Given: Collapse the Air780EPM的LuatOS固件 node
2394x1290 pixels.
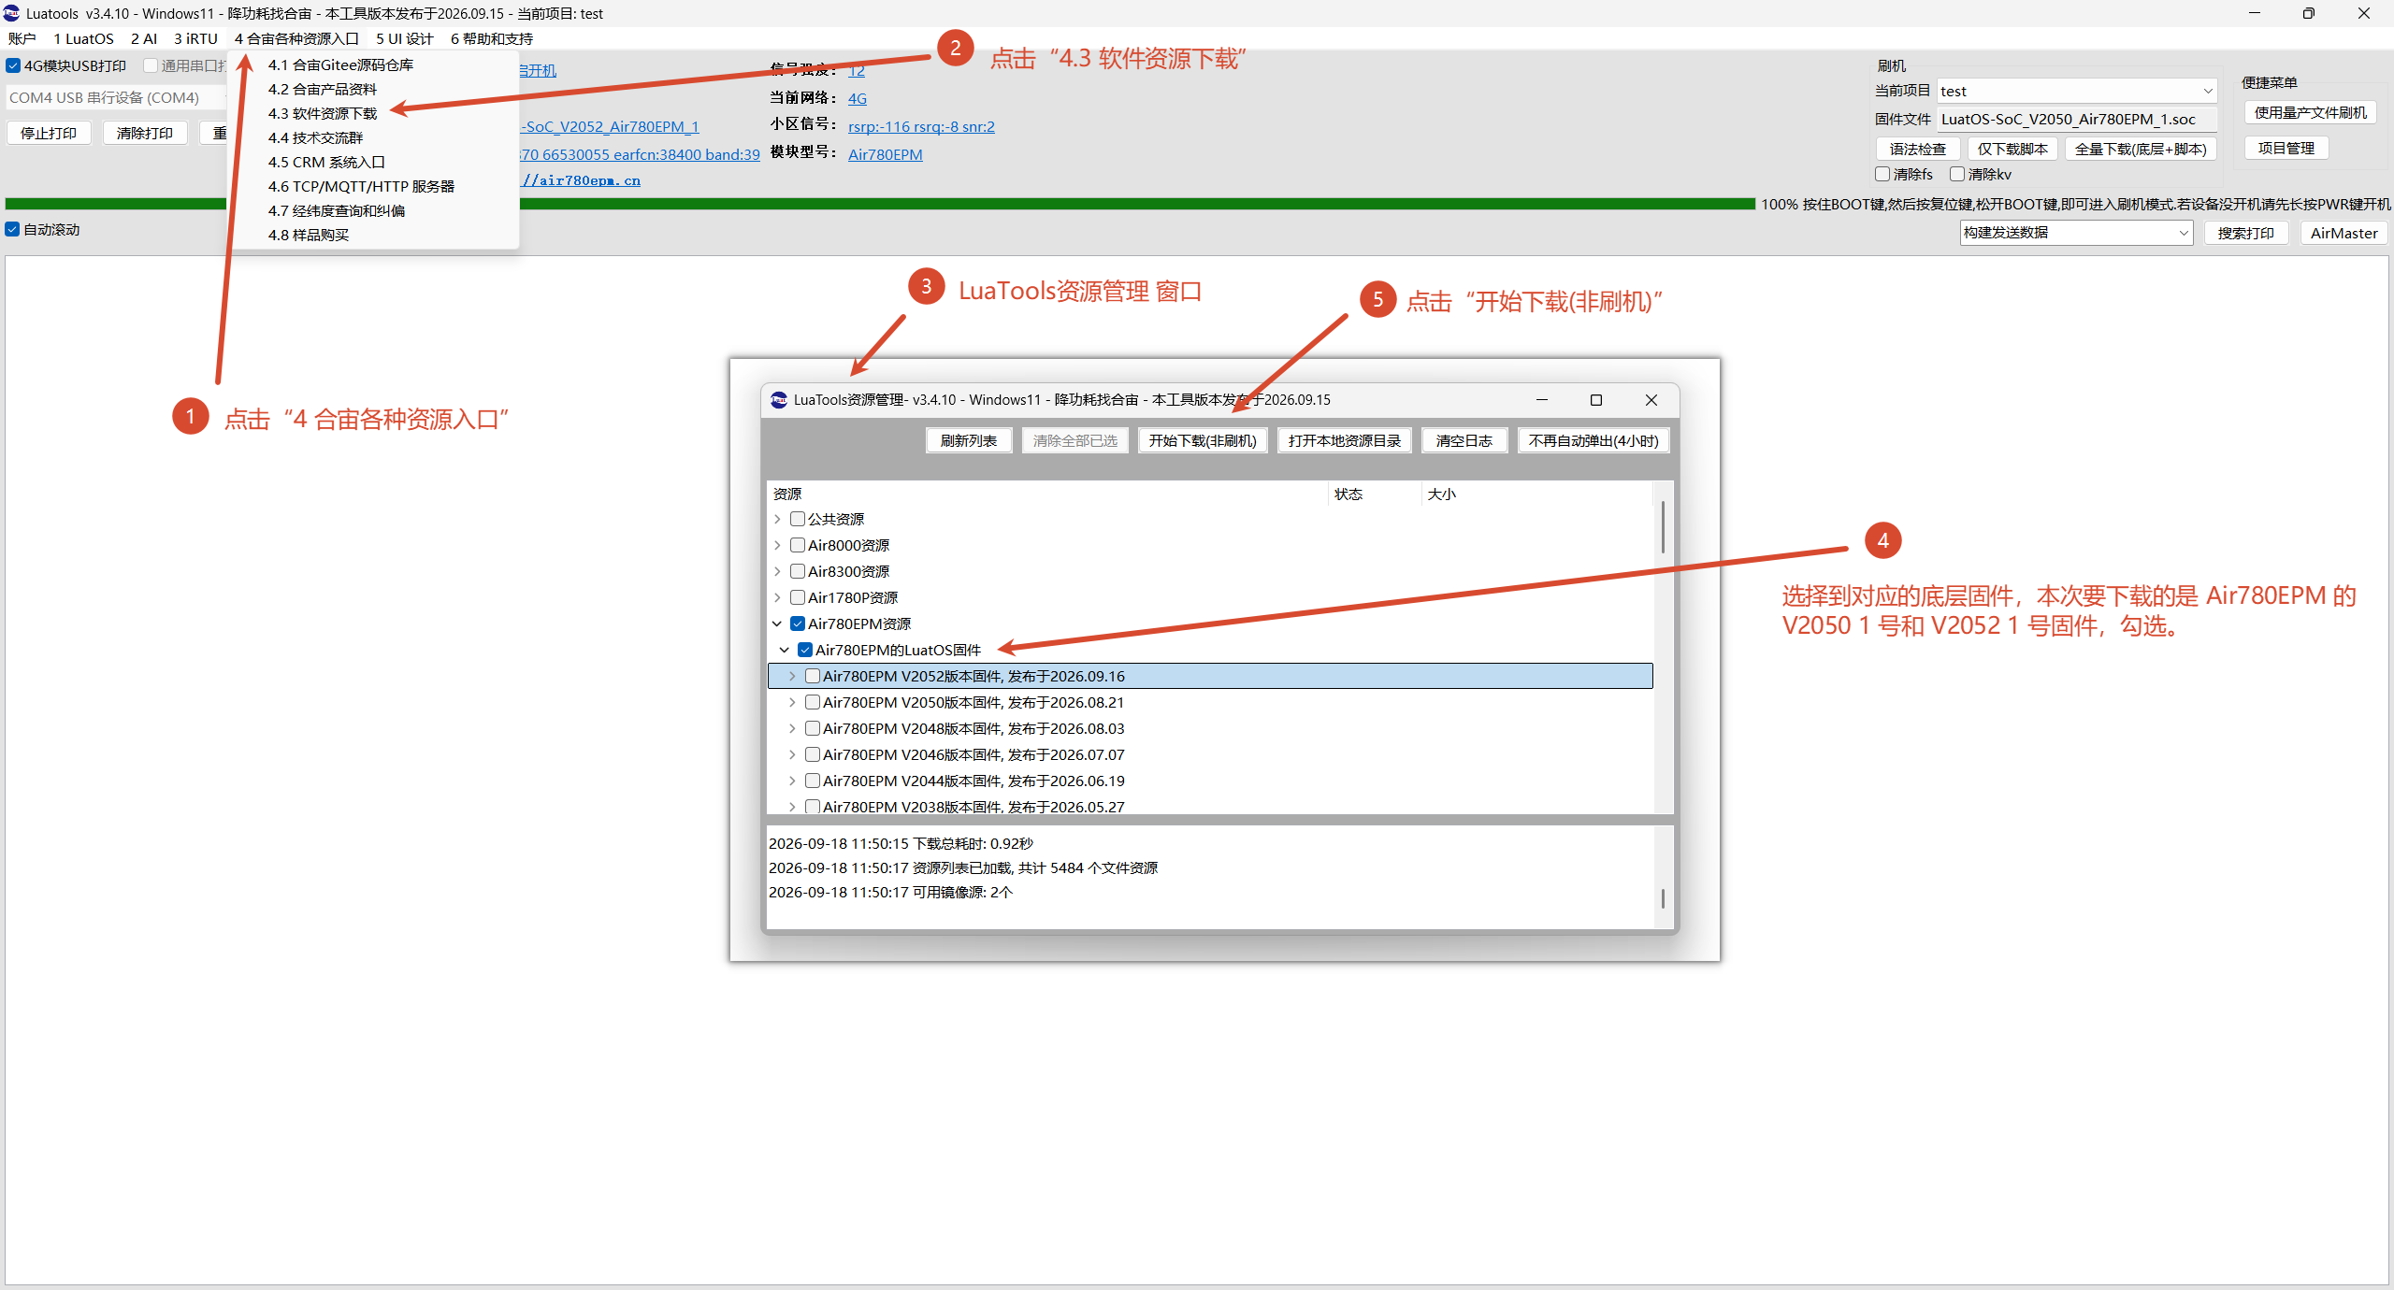Looking at the screenshot, I should pos(785,650).
